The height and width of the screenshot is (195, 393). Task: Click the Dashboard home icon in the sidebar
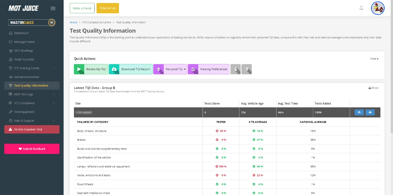click(11, 33)
